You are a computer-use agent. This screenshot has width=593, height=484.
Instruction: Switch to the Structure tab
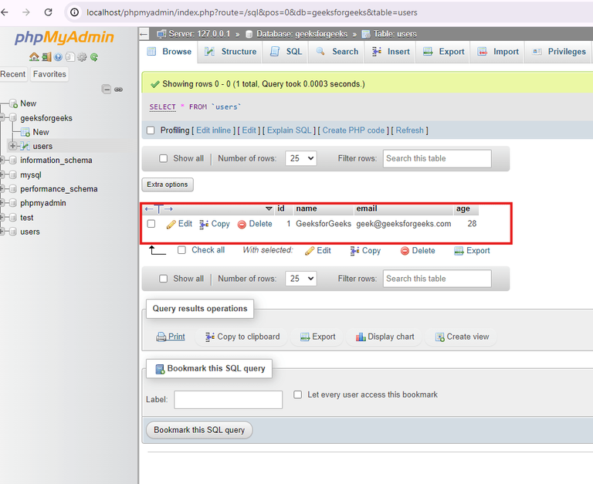tap(231, 52)
